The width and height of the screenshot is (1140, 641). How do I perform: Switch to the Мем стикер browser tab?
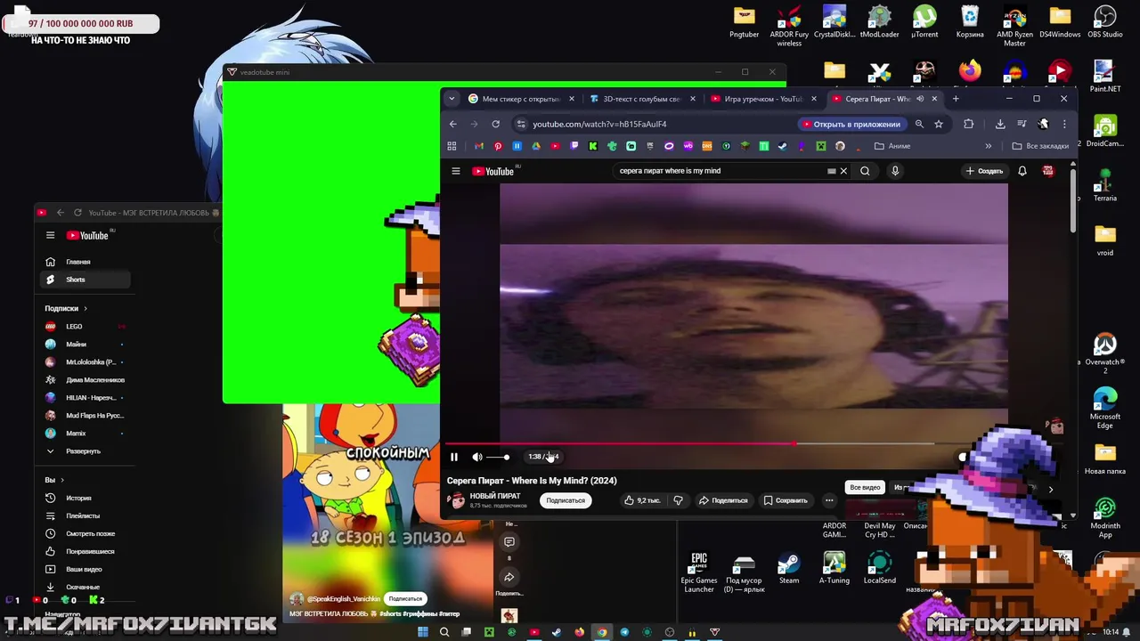(522, 99)
